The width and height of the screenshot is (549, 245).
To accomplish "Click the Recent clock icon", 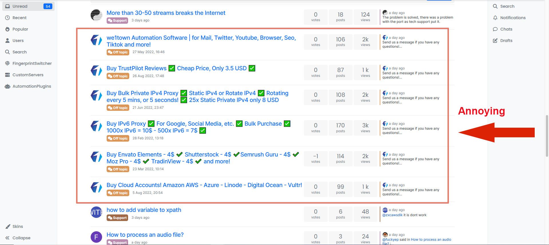I will (x=7, y=18).
